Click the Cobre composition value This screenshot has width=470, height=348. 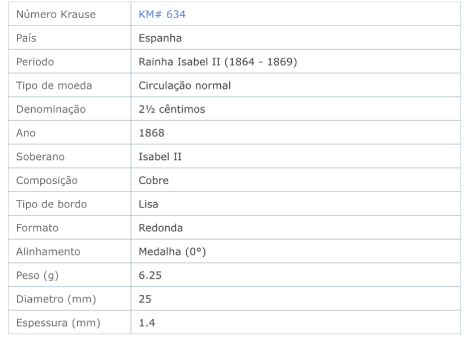tap(153, 180)
